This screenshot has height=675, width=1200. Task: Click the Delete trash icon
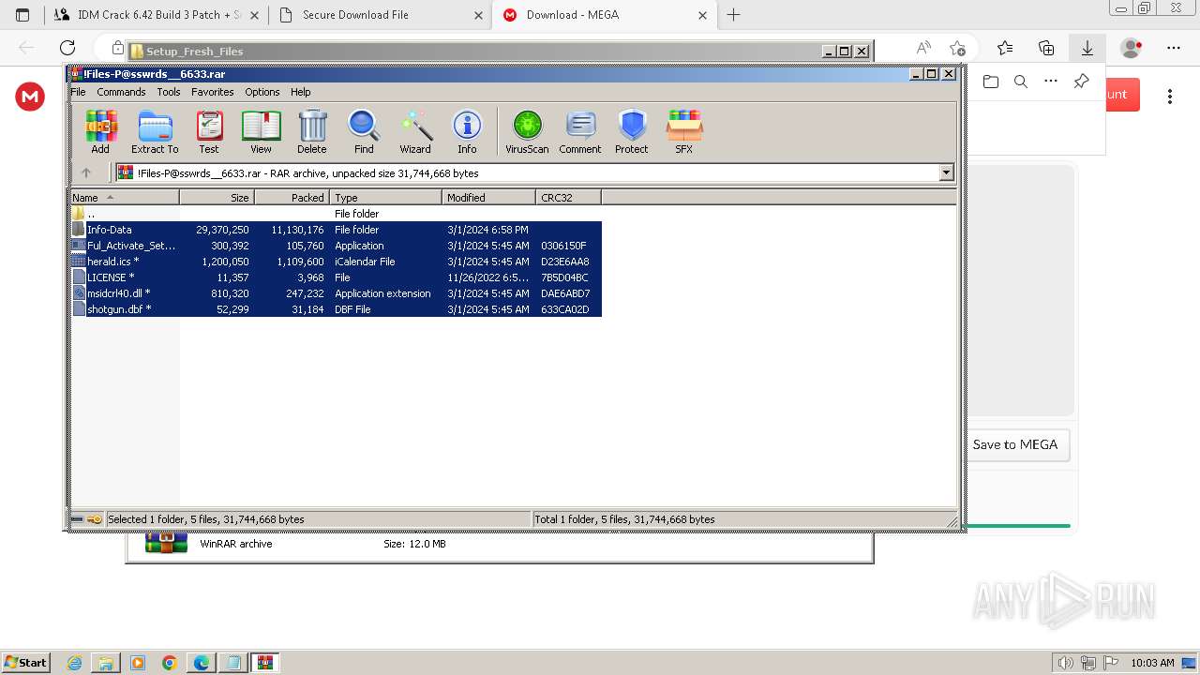tap(312, 131)
